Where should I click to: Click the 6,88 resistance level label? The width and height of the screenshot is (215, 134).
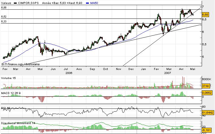click(x=4, y=8)
